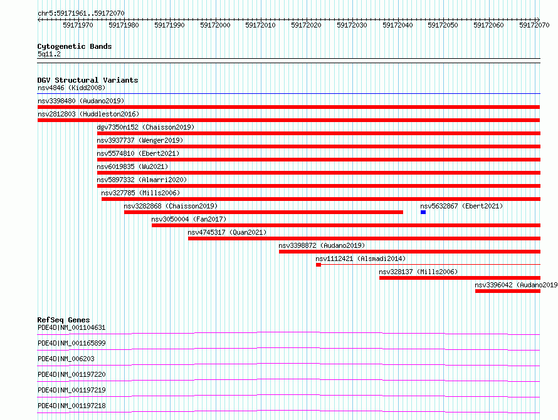Click ruler position 59171980

tap(124, 25)
